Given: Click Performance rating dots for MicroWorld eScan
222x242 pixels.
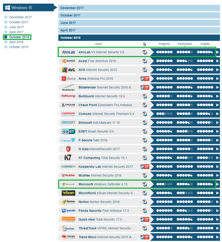Looking at the screenshot, I should click(185, 193).
